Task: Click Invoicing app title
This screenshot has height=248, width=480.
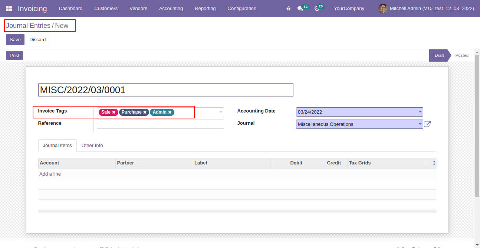Action: pyautogui.click(x=32, y=9)
